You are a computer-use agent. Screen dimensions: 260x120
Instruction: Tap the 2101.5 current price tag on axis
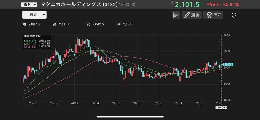tap(227, 65)
